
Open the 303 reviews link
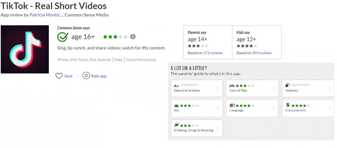(x=262, y=53)
